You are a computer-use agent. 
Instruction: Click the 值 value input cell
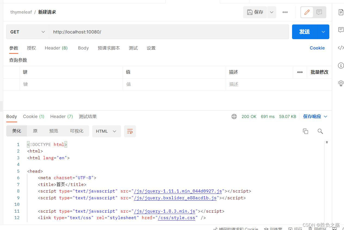[x=174, y=84]
